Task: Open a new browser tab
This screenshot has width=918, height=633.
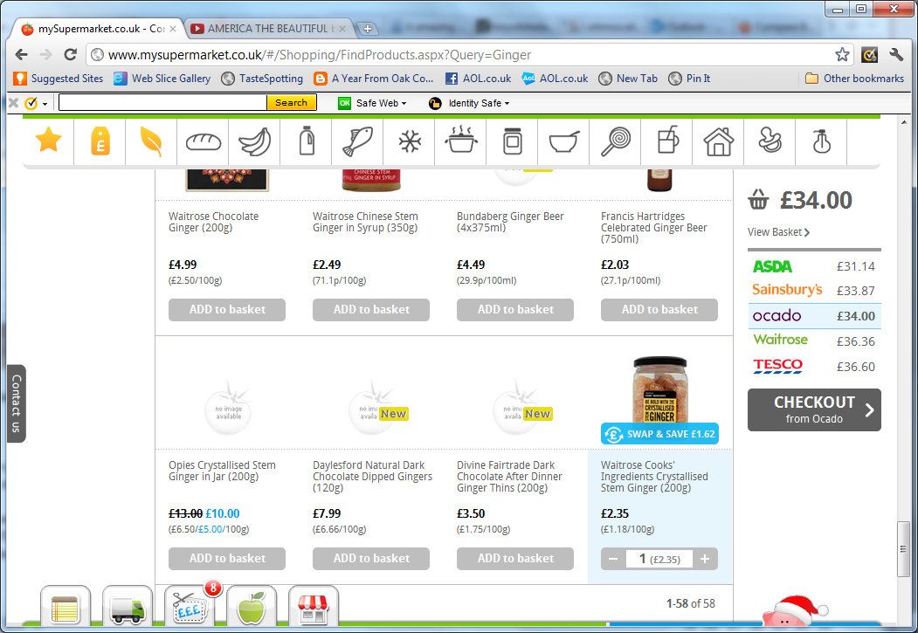Action: click(x=367, y=29)
